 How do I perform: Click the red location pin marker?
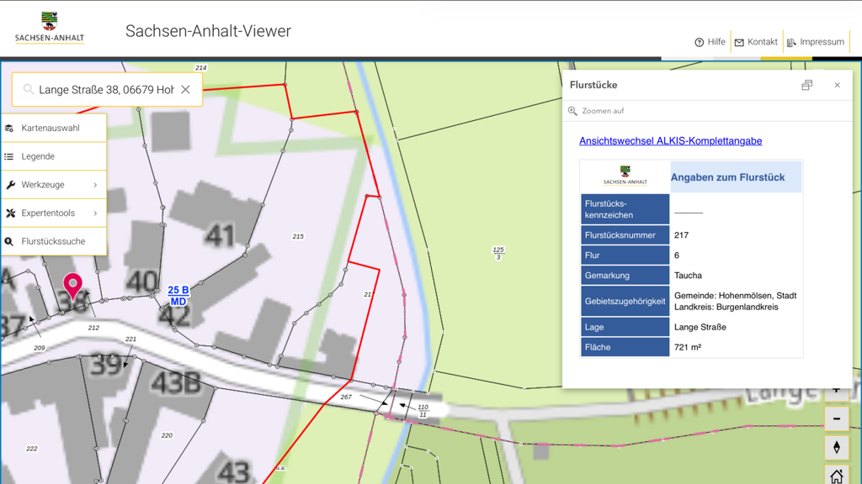click(x=73, y=284)
